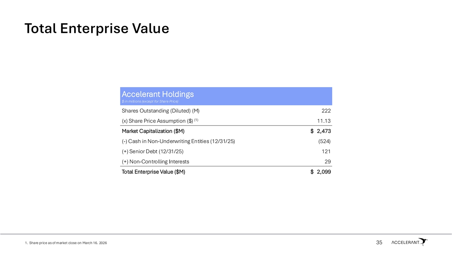
Task: Select the "$ in millions" subtitle note
Action: pyautogui.click(x=150, y=101)
